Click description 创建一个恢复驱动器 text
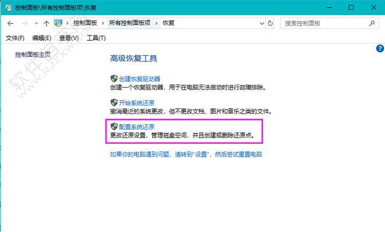This screenshot has width=385, height=232. (188, 88)
